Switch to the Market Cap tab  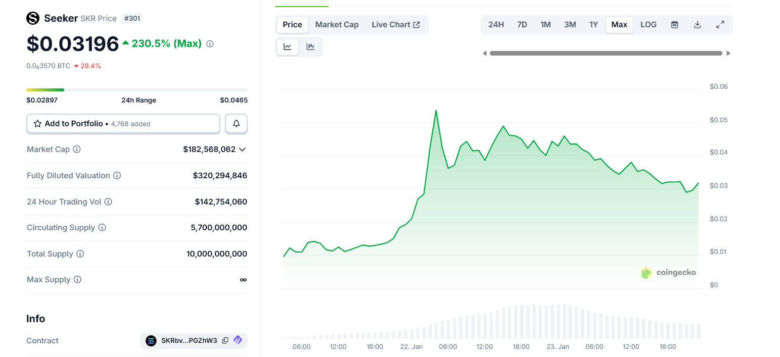(x=337, y=24)
